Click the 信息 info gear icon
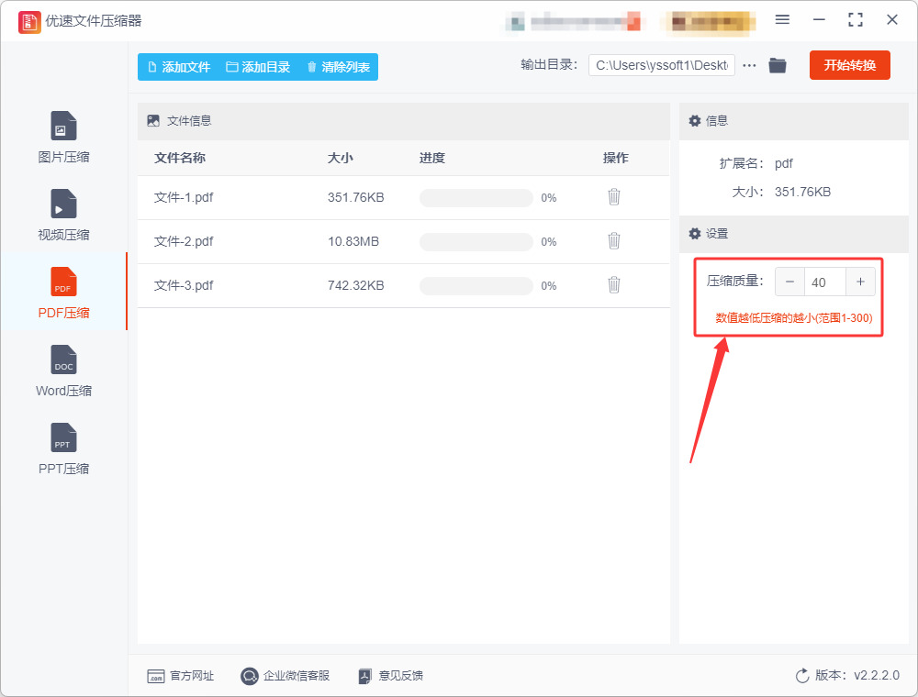Image resolution: width=918 pixels, height=697 pixels. pyautogui.click(x=694, y=121)
